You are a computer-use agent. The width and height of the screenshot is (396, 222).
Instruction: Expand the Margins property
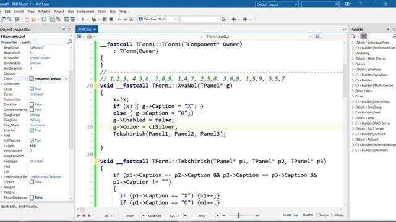[x=1, y=187]
